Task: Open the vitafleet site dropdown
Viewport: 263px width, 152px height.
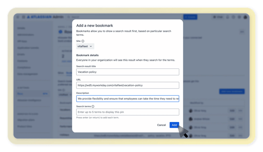Action: 85,46
